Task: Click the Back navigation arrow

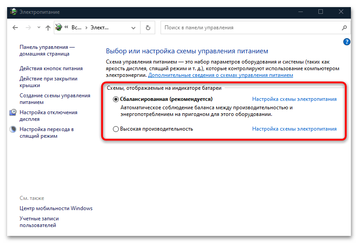Action: tap(15, 28)
